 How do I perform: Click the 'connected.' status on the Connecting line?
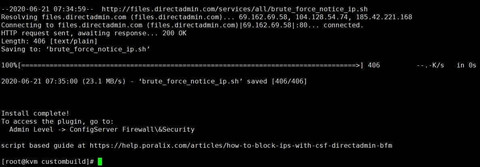343,25
